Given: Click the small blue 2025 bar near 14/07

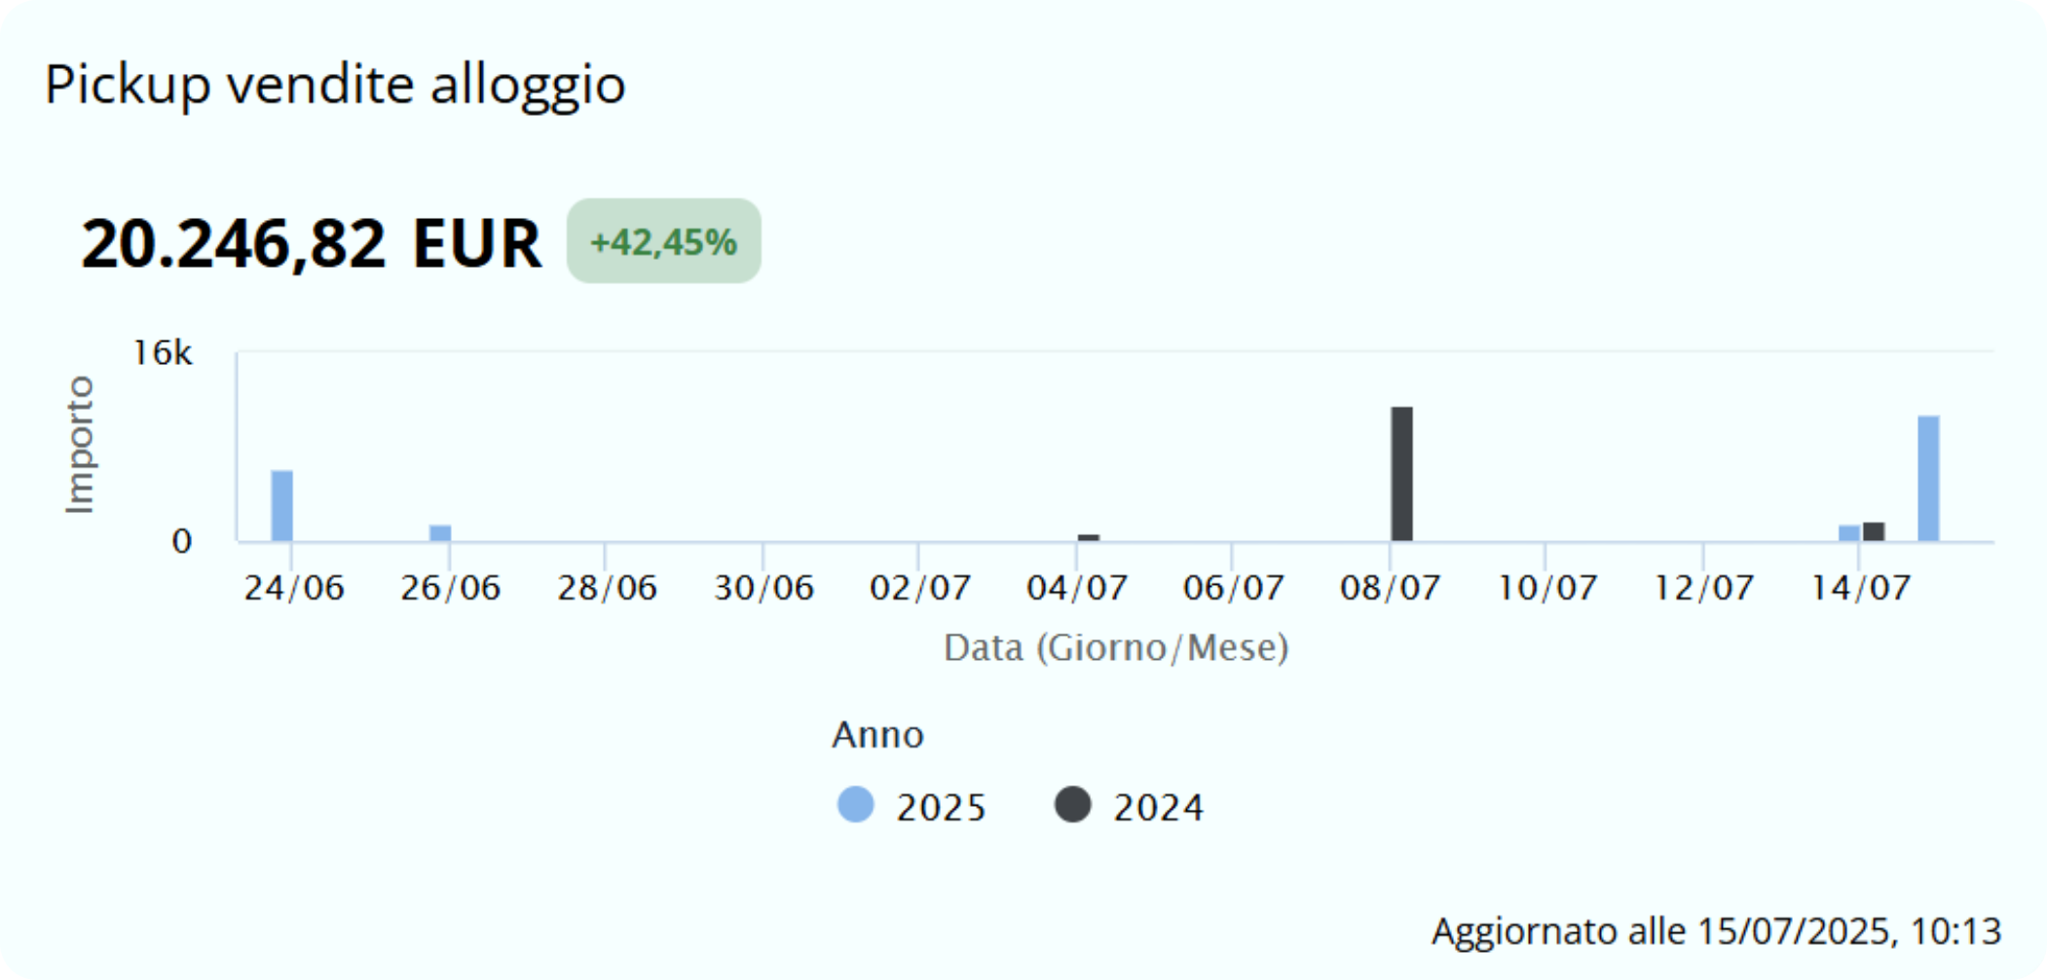Looking at the screenshot, I should (1848, 532).
